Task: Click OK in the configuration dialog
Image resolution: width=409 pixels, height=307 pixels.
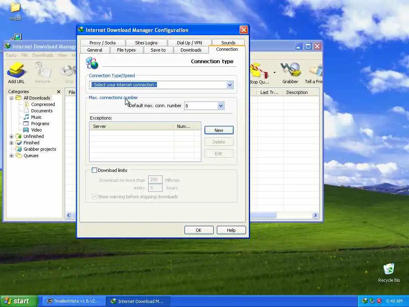Action: (x=199, y=230)
